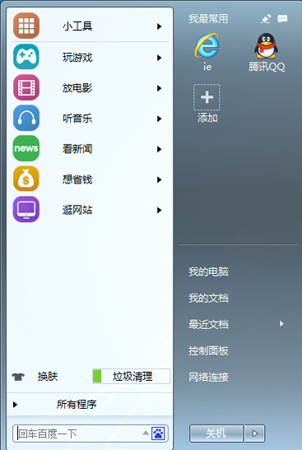Click the feedback speech bubble icon
Image resolution: width=302 pixels, height=450 pixels.
[x=282, y=19]
